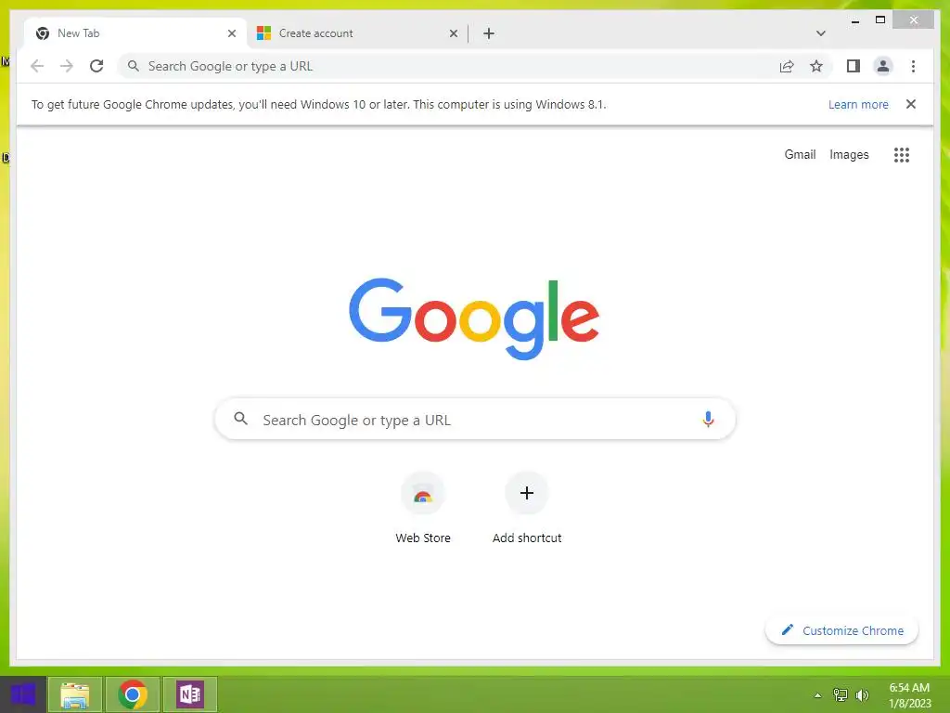Click the Customize Chrome button

pyautogui.click(x=841, y=630)
